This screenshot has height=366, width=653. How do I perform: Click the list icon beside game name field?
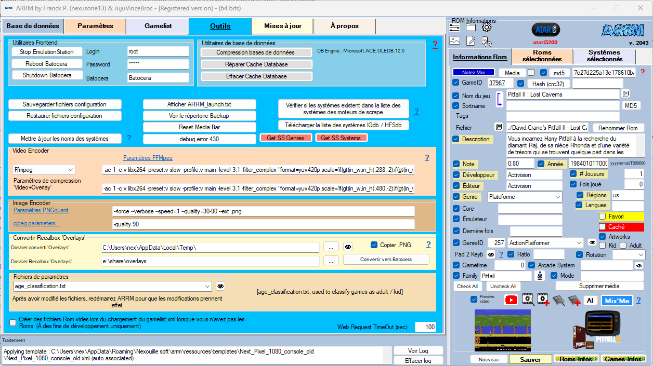coord(626,94)
